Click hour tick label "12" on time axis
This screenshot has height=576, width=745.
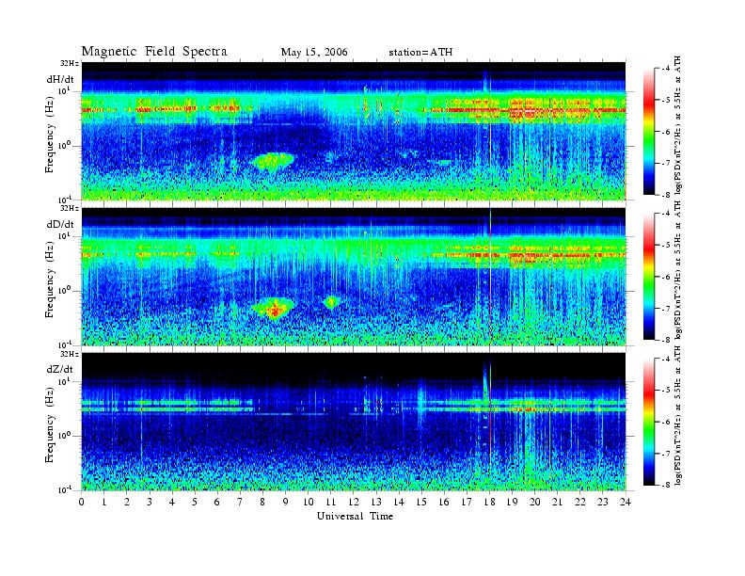click(354, 503)
